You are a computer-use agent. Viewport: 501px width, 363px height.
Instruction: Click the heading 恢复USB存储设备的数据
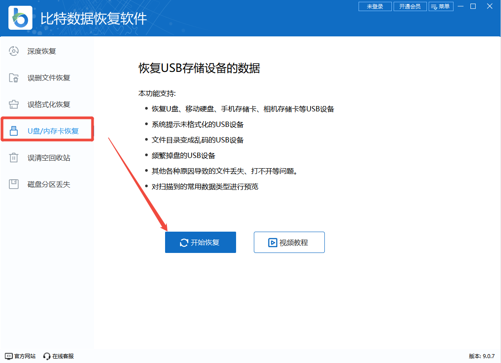[x=199, y=68]
